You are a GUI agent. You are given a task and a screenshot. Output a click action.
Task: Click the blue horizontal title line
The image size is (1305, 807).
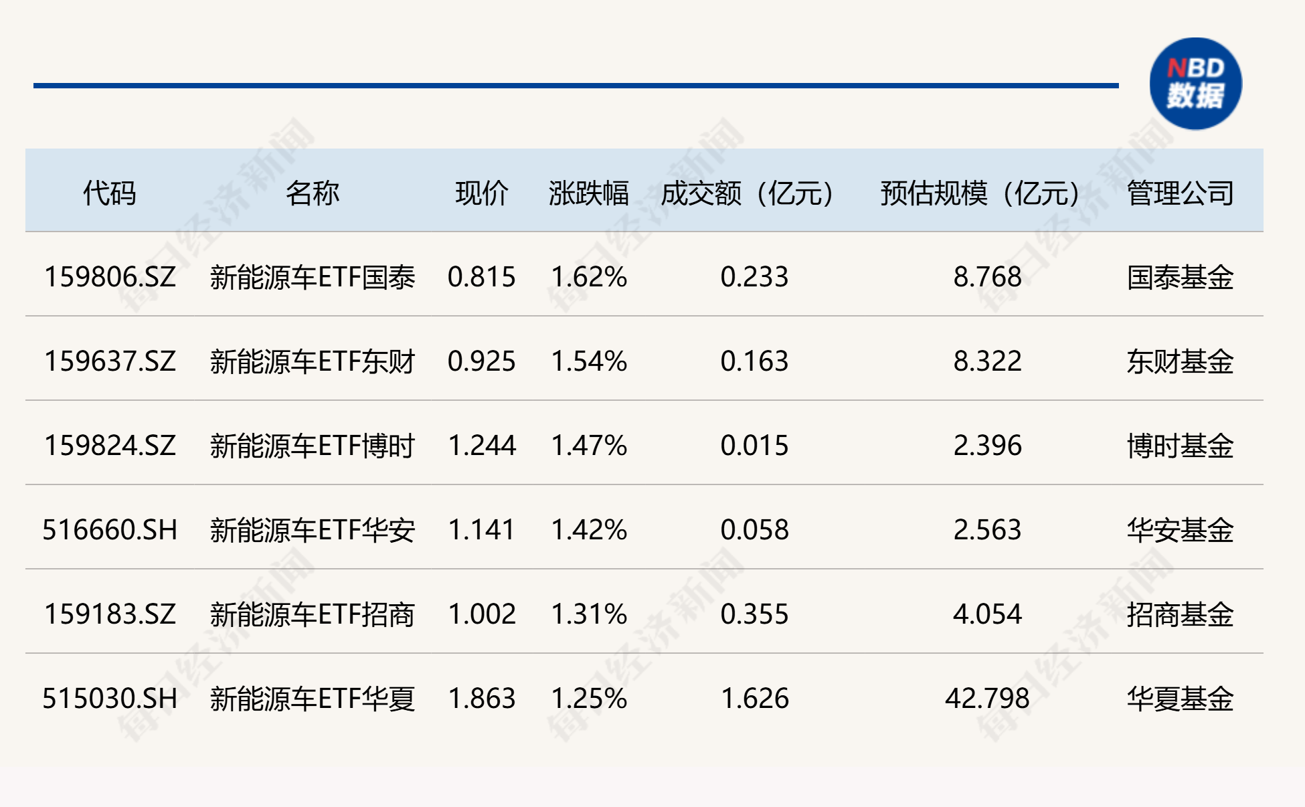click(x=576, y=86)
